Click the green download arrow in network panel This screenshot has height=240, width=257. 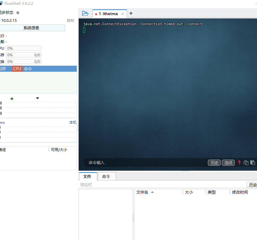(x=12, y=98)
